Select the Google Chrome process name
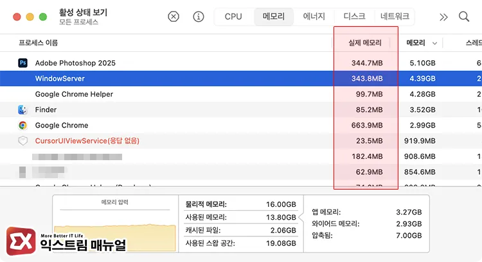 pyautogui.click(x=62, y=126)
